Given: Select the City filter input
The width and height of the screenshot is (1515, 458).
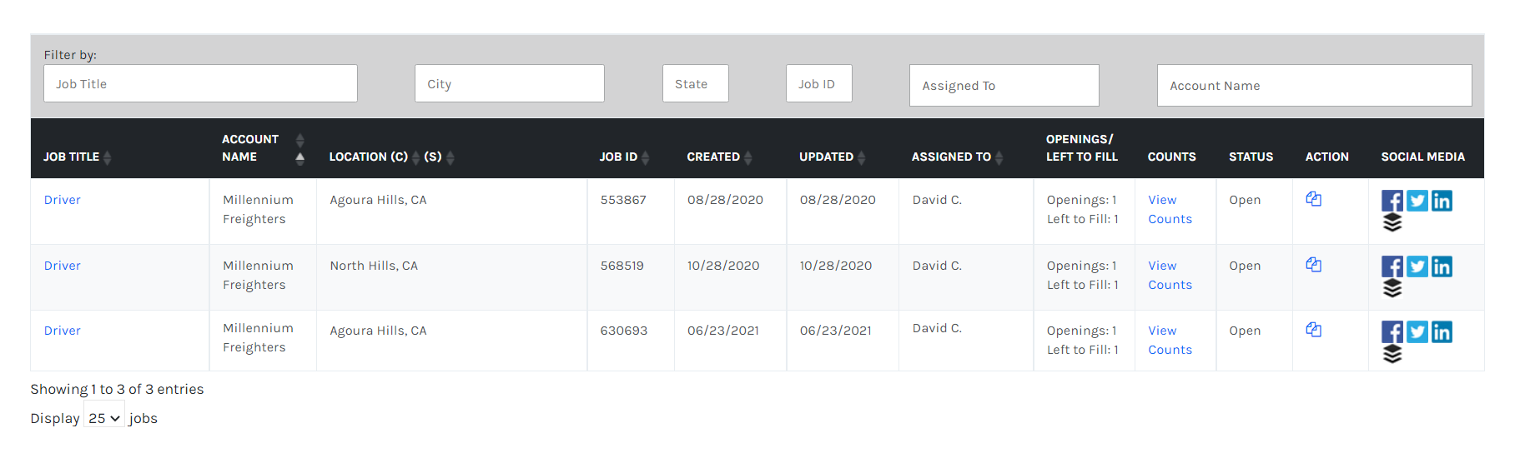Looking at the screenshot, I should (510, 83).
